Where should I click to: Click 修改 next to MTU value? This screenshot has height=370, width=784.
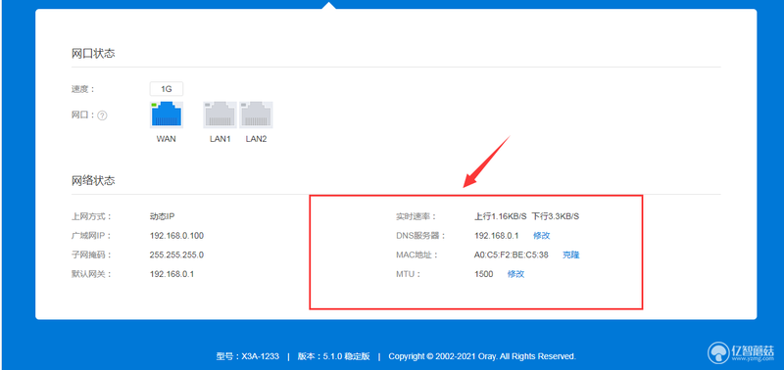[516, 274]
